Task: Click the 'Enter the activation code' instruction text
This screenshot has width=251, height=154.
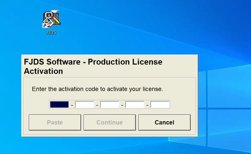Action: [98, 89]
